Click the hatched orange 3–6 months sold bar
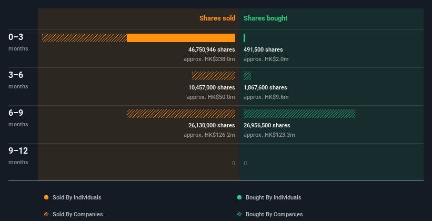 (x=214, y=76)
